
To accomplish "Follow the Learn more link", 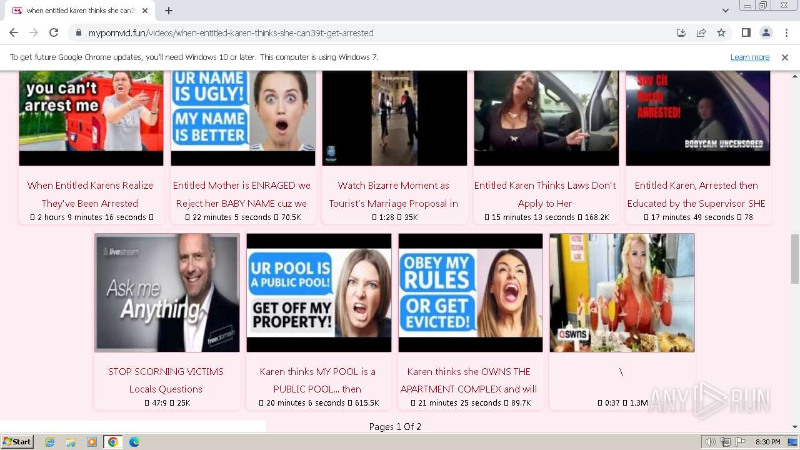I will [750, 57].
